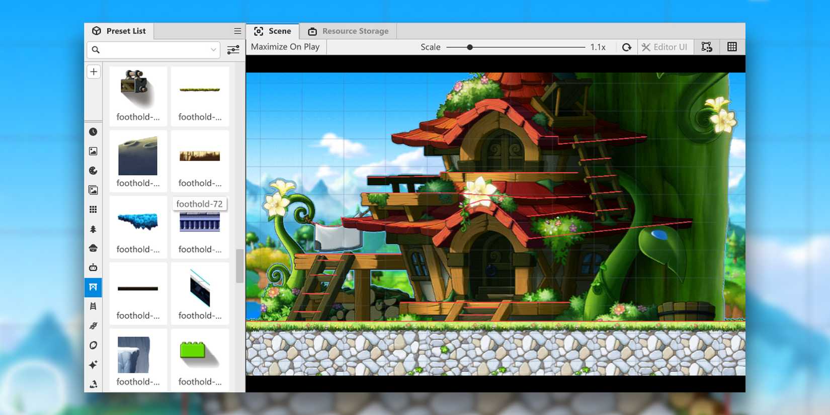The width and height of the screenshot is (830, 415).
Task: Select the tree category icon
Action: coord(93,229)
